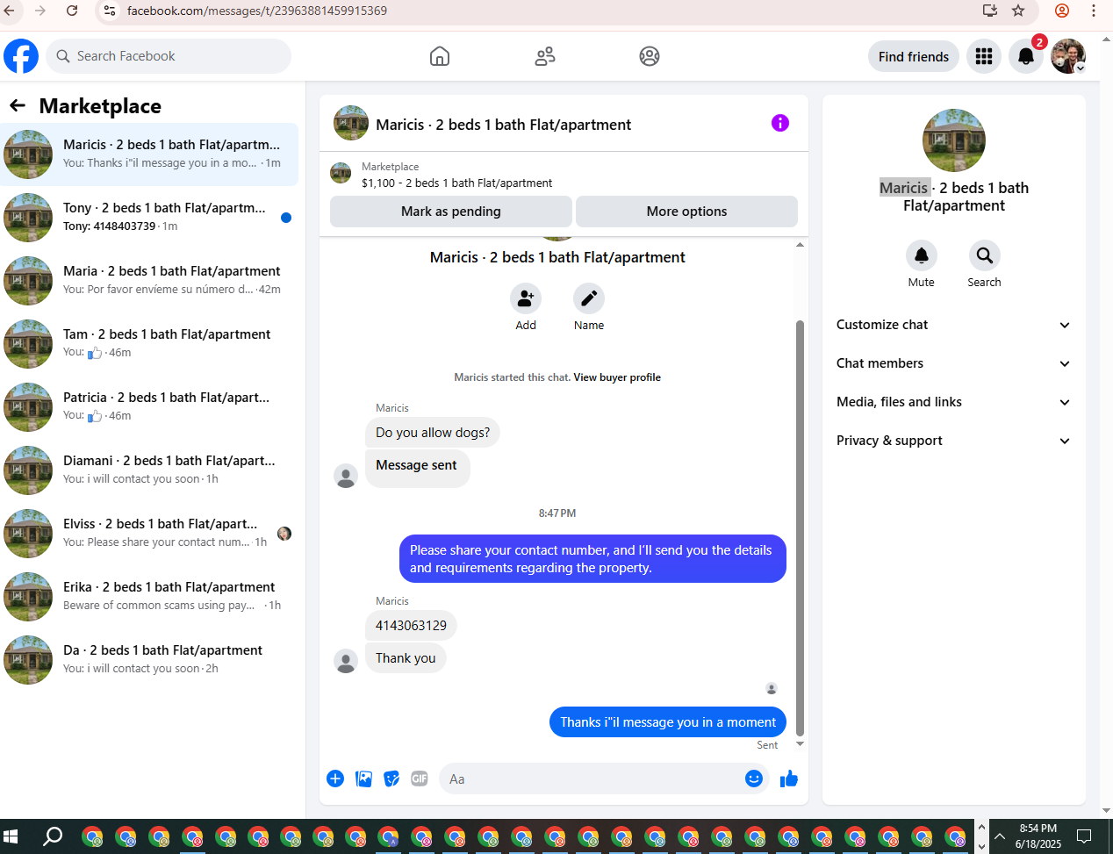Expand the Privacy & support section
This screenshot has width=1113, height=854.
(x=954, y=441)
